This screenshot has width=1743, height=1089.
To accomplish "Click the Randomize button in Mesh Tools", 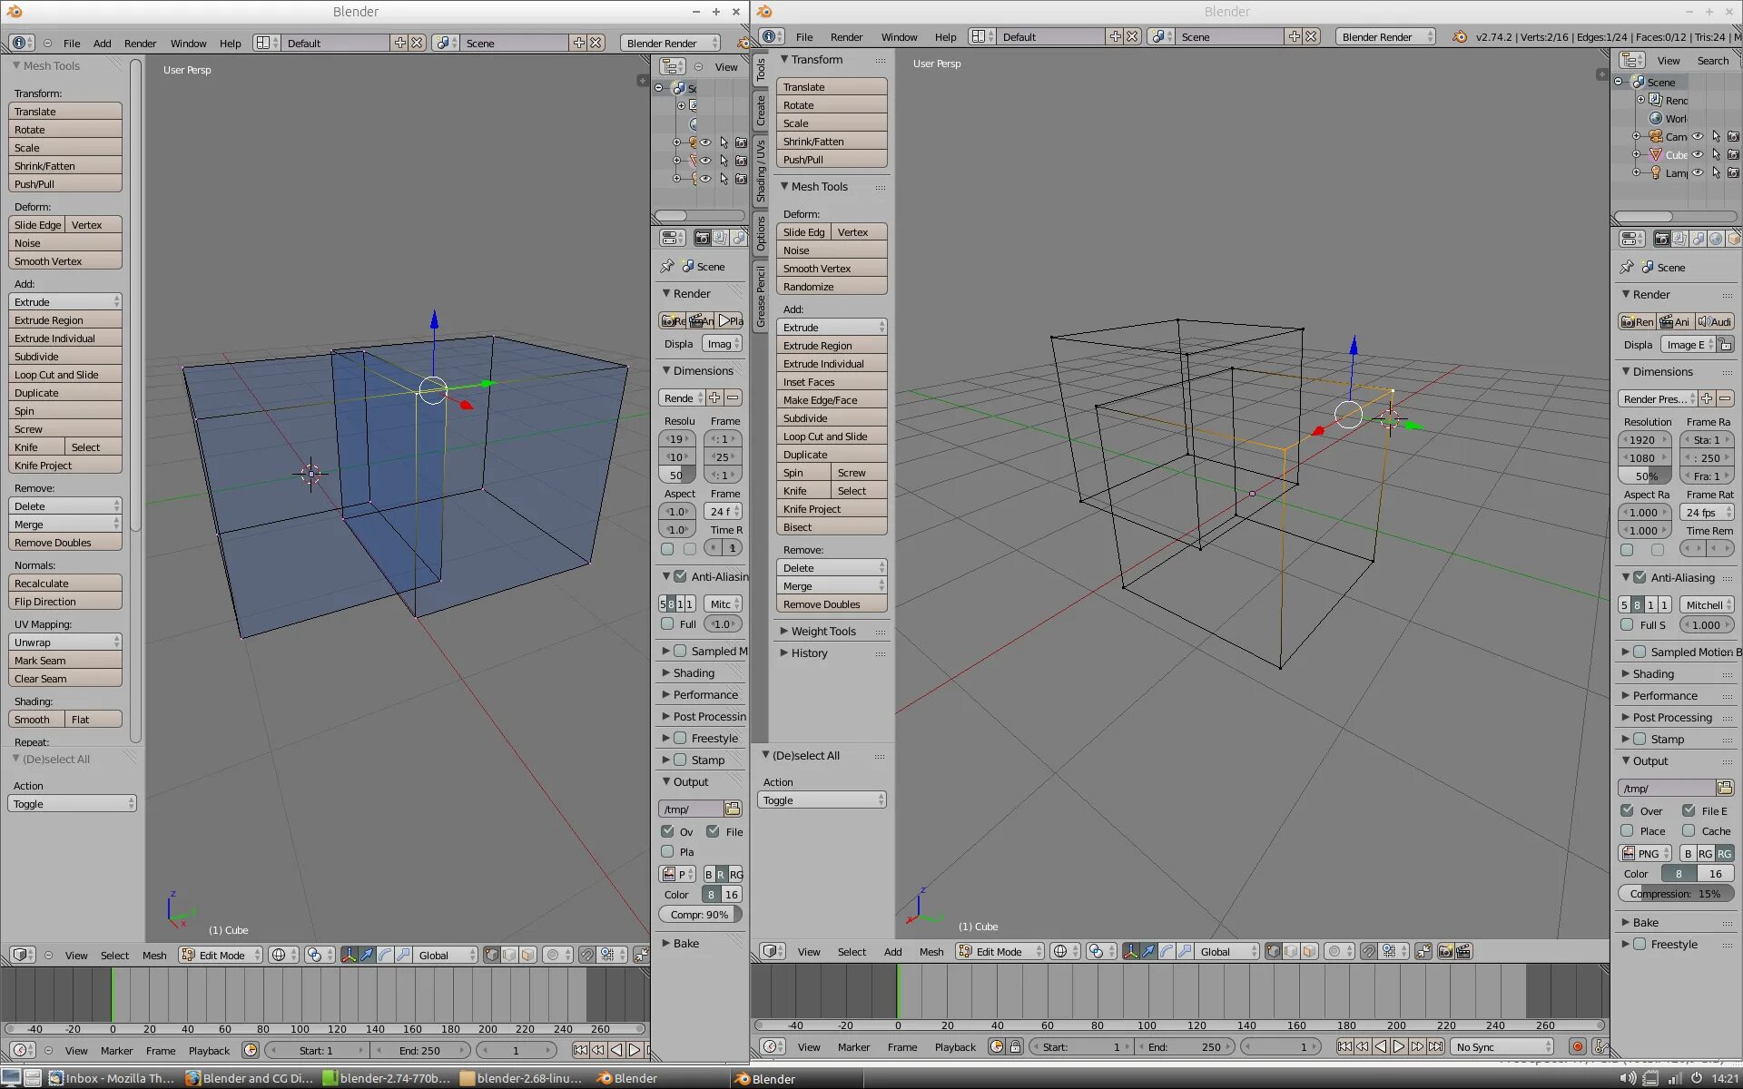I will [831, 287].
